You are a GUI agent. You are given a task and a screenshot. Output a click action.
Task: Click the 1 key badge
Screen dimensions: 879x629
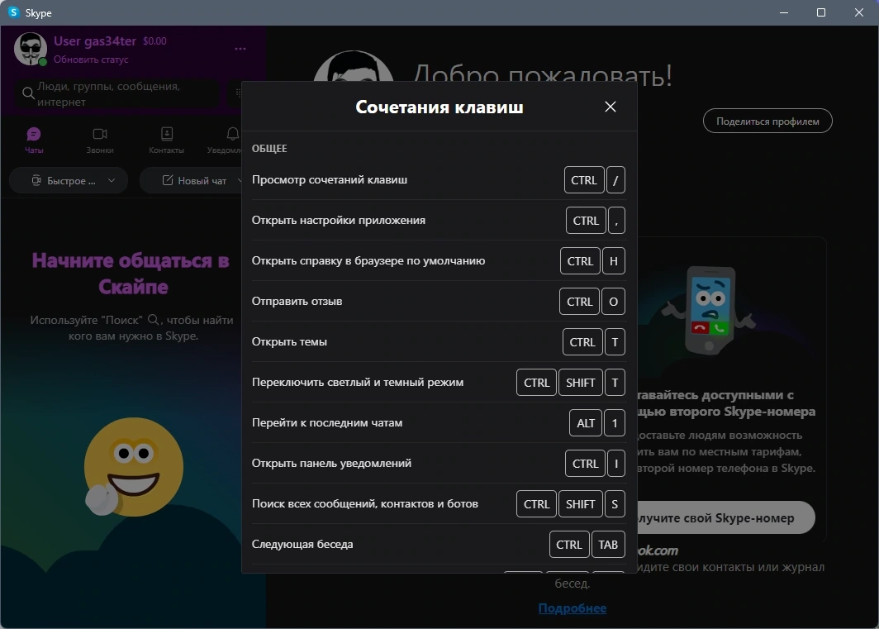[615, 423]
